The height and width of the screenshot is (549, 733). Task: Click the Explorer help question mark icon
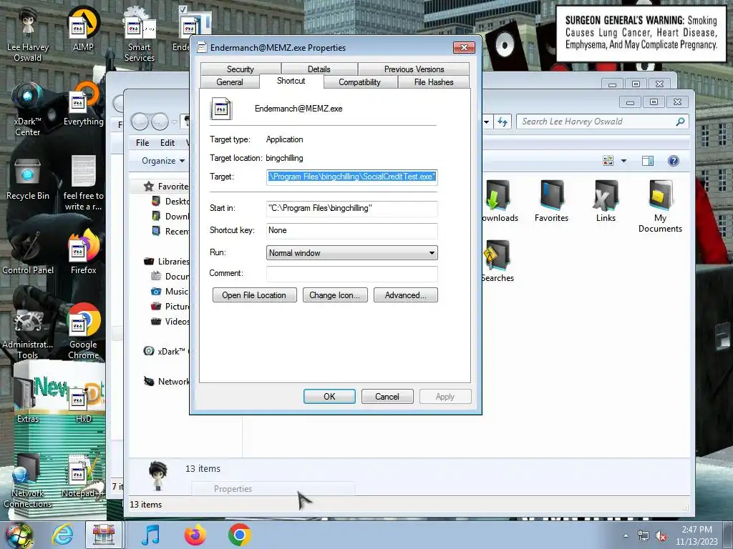coord(673,161)
